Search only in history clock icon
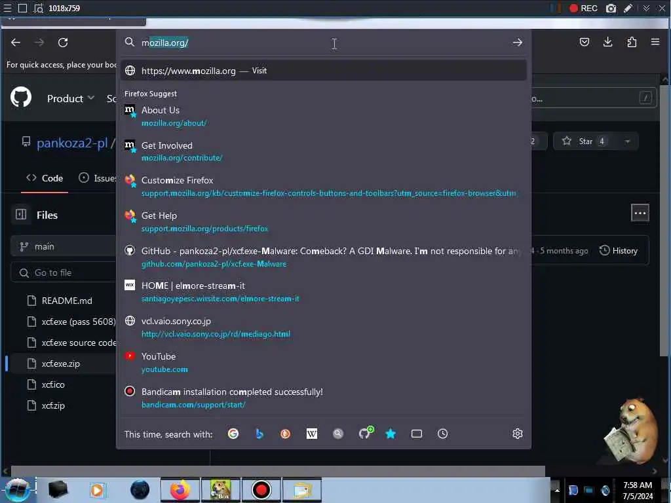This screenshot has width=671, height=503. (442, 434)
